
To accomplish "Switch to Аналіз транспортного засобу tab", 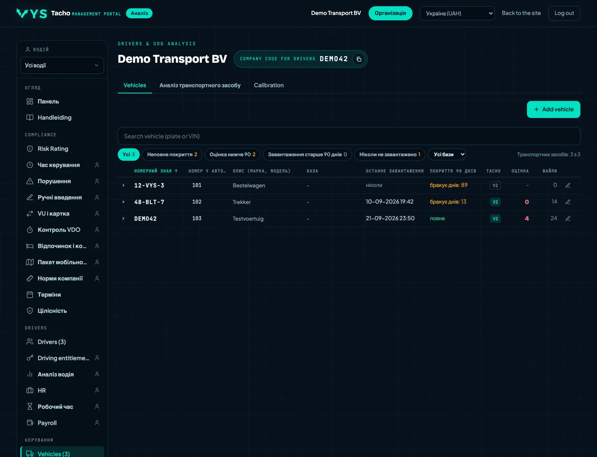I will [x=200, y=85].
